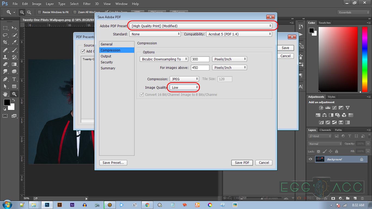
Task: Swap foreground and background colors
Action: click(x=14, y=100)
